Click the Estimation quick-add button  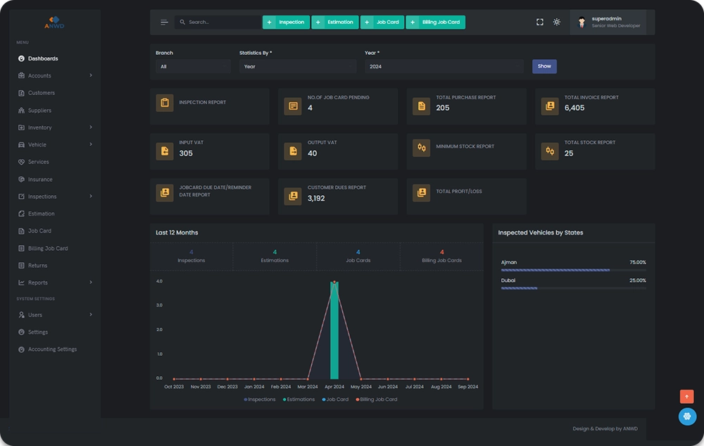click(335, 23)
